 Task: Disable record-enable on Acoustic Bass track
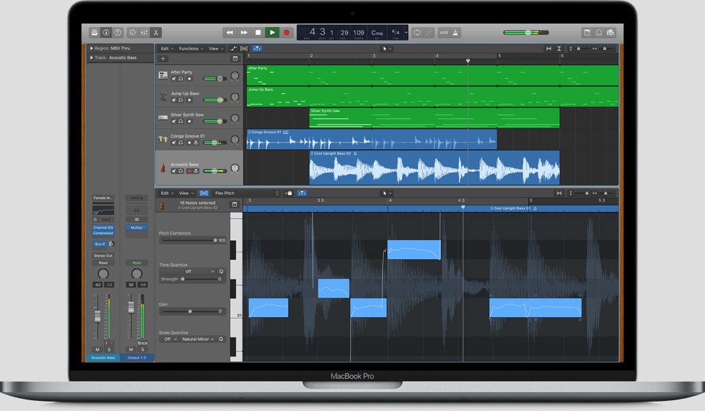pos(190,171)
